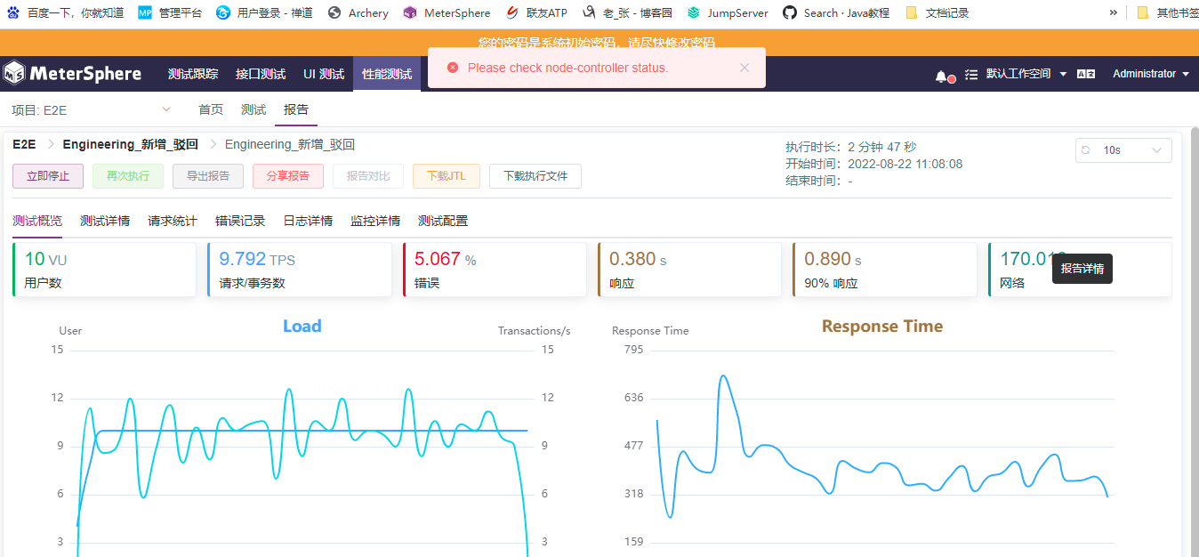Switch to the 错误记录 tab
The image size is (1199, 557).
click(x=240, y=221)
